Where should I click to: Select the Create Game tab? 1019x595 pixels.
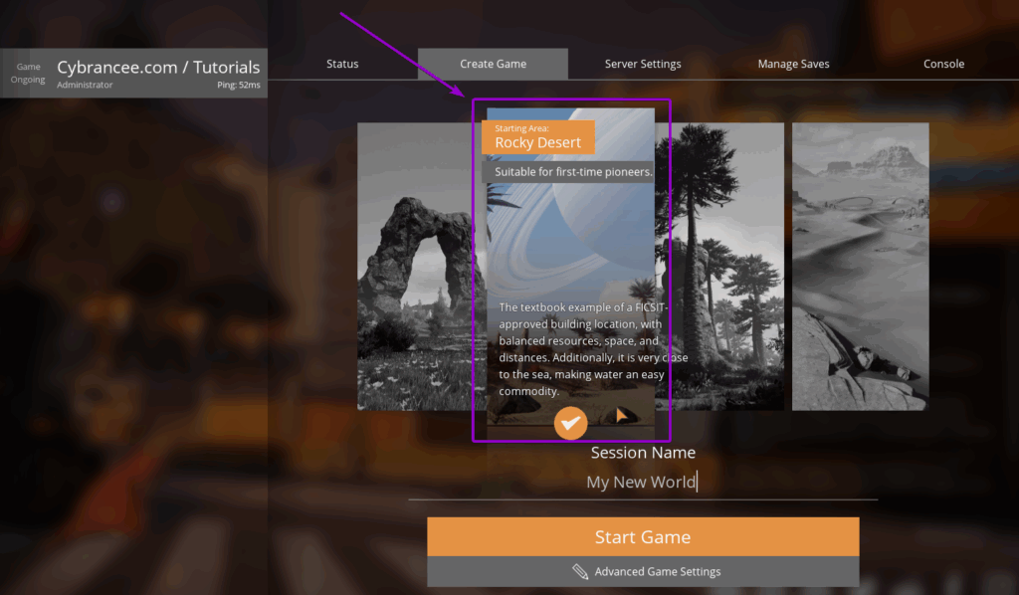(493, 63)
